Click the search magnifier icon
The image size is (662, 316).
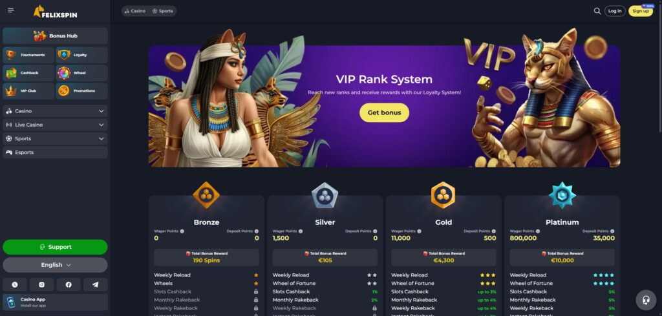point(597,11)
